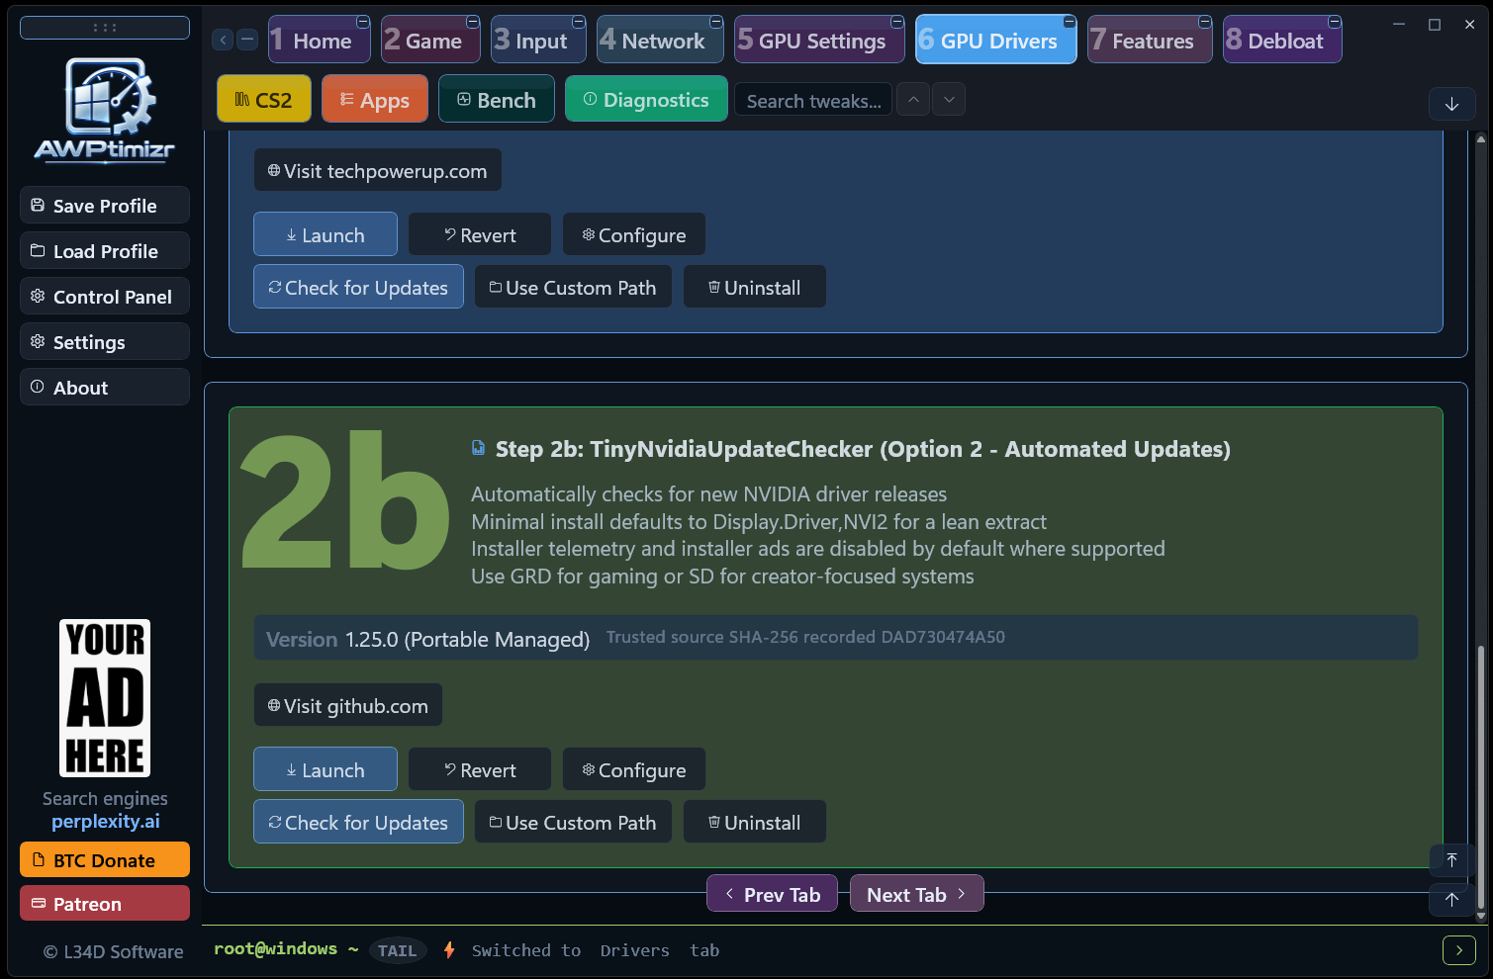
Task: Click the document icon beside Step 2b title
Action: [x=479, y=448]
